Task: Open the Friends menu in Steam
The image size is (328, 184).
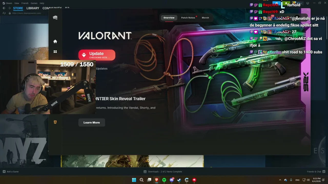Action: [x=25, y=3]
